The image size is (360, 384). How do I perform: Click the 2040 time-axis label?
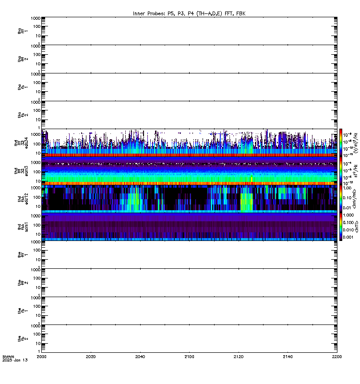[140, 357]
